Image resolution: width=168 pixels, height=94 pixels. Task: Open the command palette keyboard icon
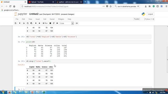click(77, 23)
